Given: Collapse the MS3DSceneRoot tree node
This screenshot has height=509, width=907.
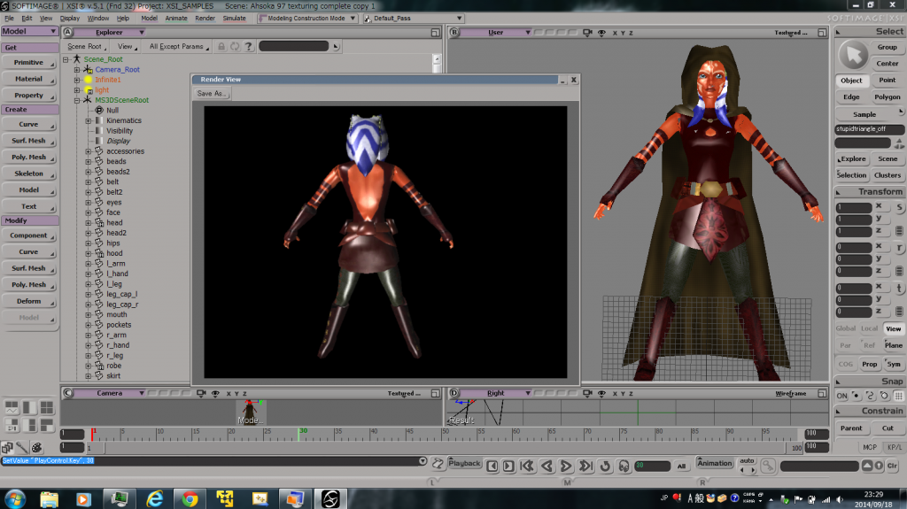Looking at the screenshot, I should point(77,101).
